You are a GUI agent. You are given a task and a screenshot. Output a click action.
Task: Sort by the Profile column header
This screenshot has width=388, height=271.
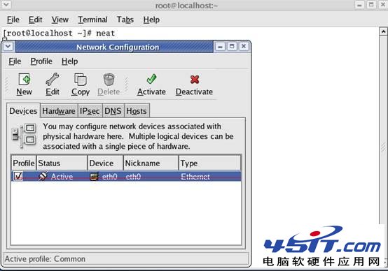[x=24, y=163]
